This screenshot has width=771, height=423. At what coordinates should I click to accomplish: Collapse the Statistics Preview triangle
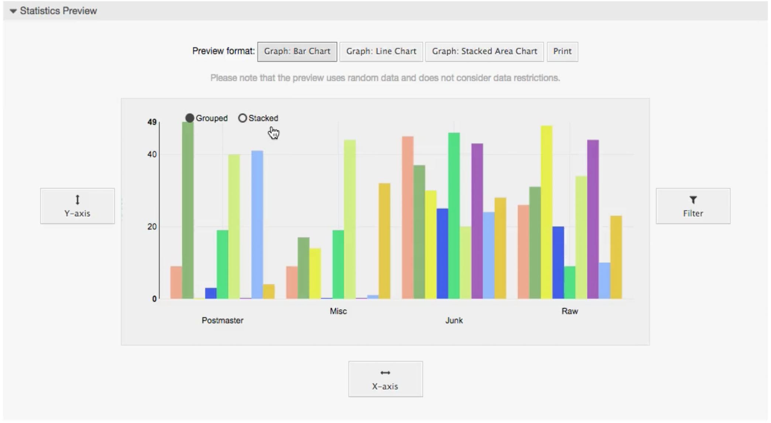13,11
